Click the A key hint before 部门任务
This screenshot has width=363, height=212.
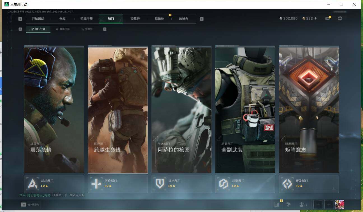pyautogui.click(x=20, y=29)
